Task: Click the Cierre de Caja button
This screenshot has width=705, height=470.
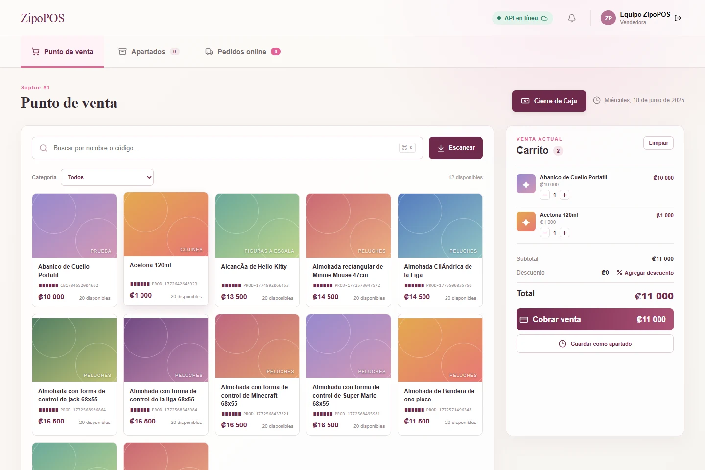Action: click(x=549, y=101)
